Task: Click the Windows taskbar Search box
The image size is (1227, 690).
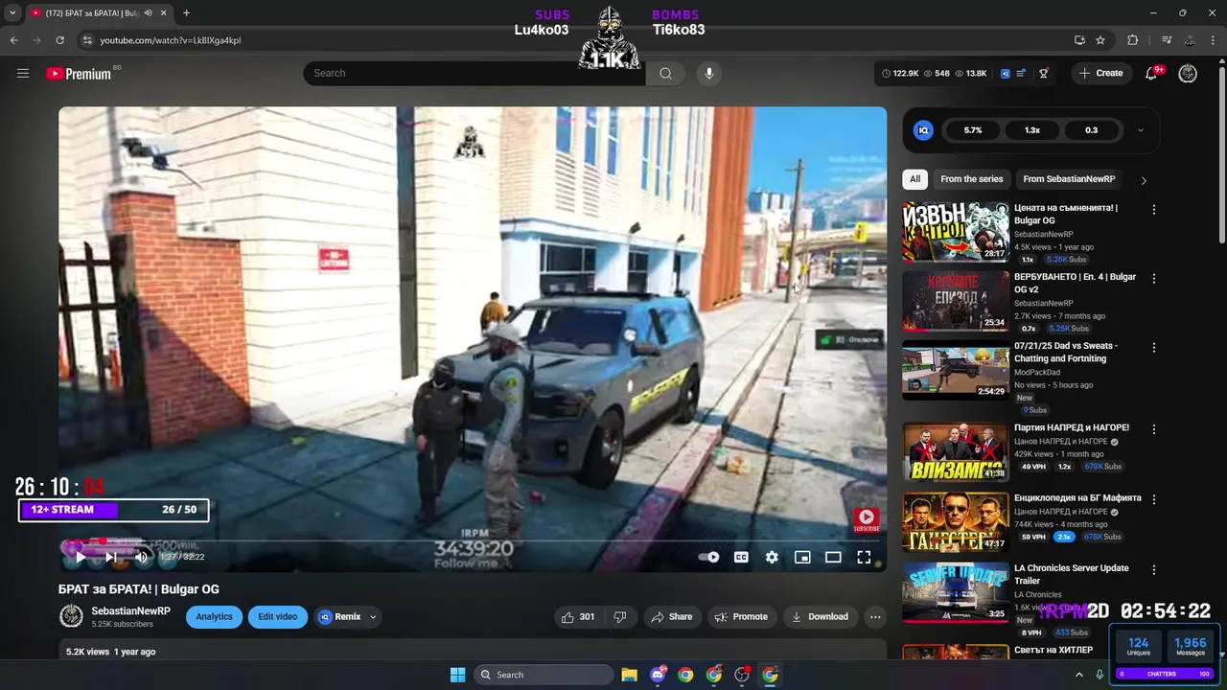Action: 544,675
